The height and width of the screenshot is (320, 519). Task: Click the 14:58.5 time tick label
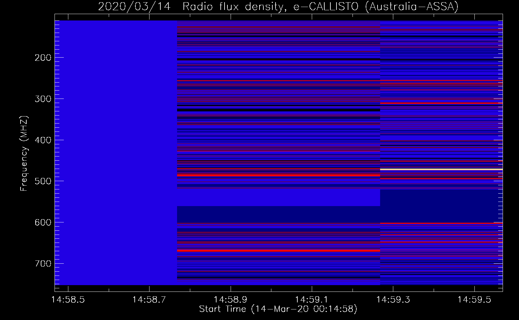68,300
